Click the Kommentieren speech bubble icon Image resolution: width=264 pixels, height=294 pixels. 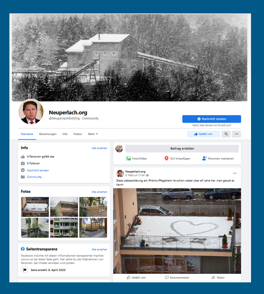coord(166,277)
